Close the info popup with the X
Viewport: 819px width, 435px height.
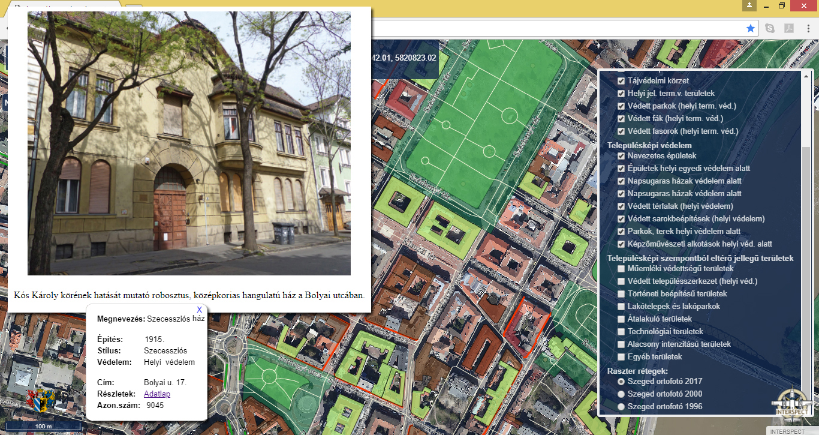click(200, 310)
